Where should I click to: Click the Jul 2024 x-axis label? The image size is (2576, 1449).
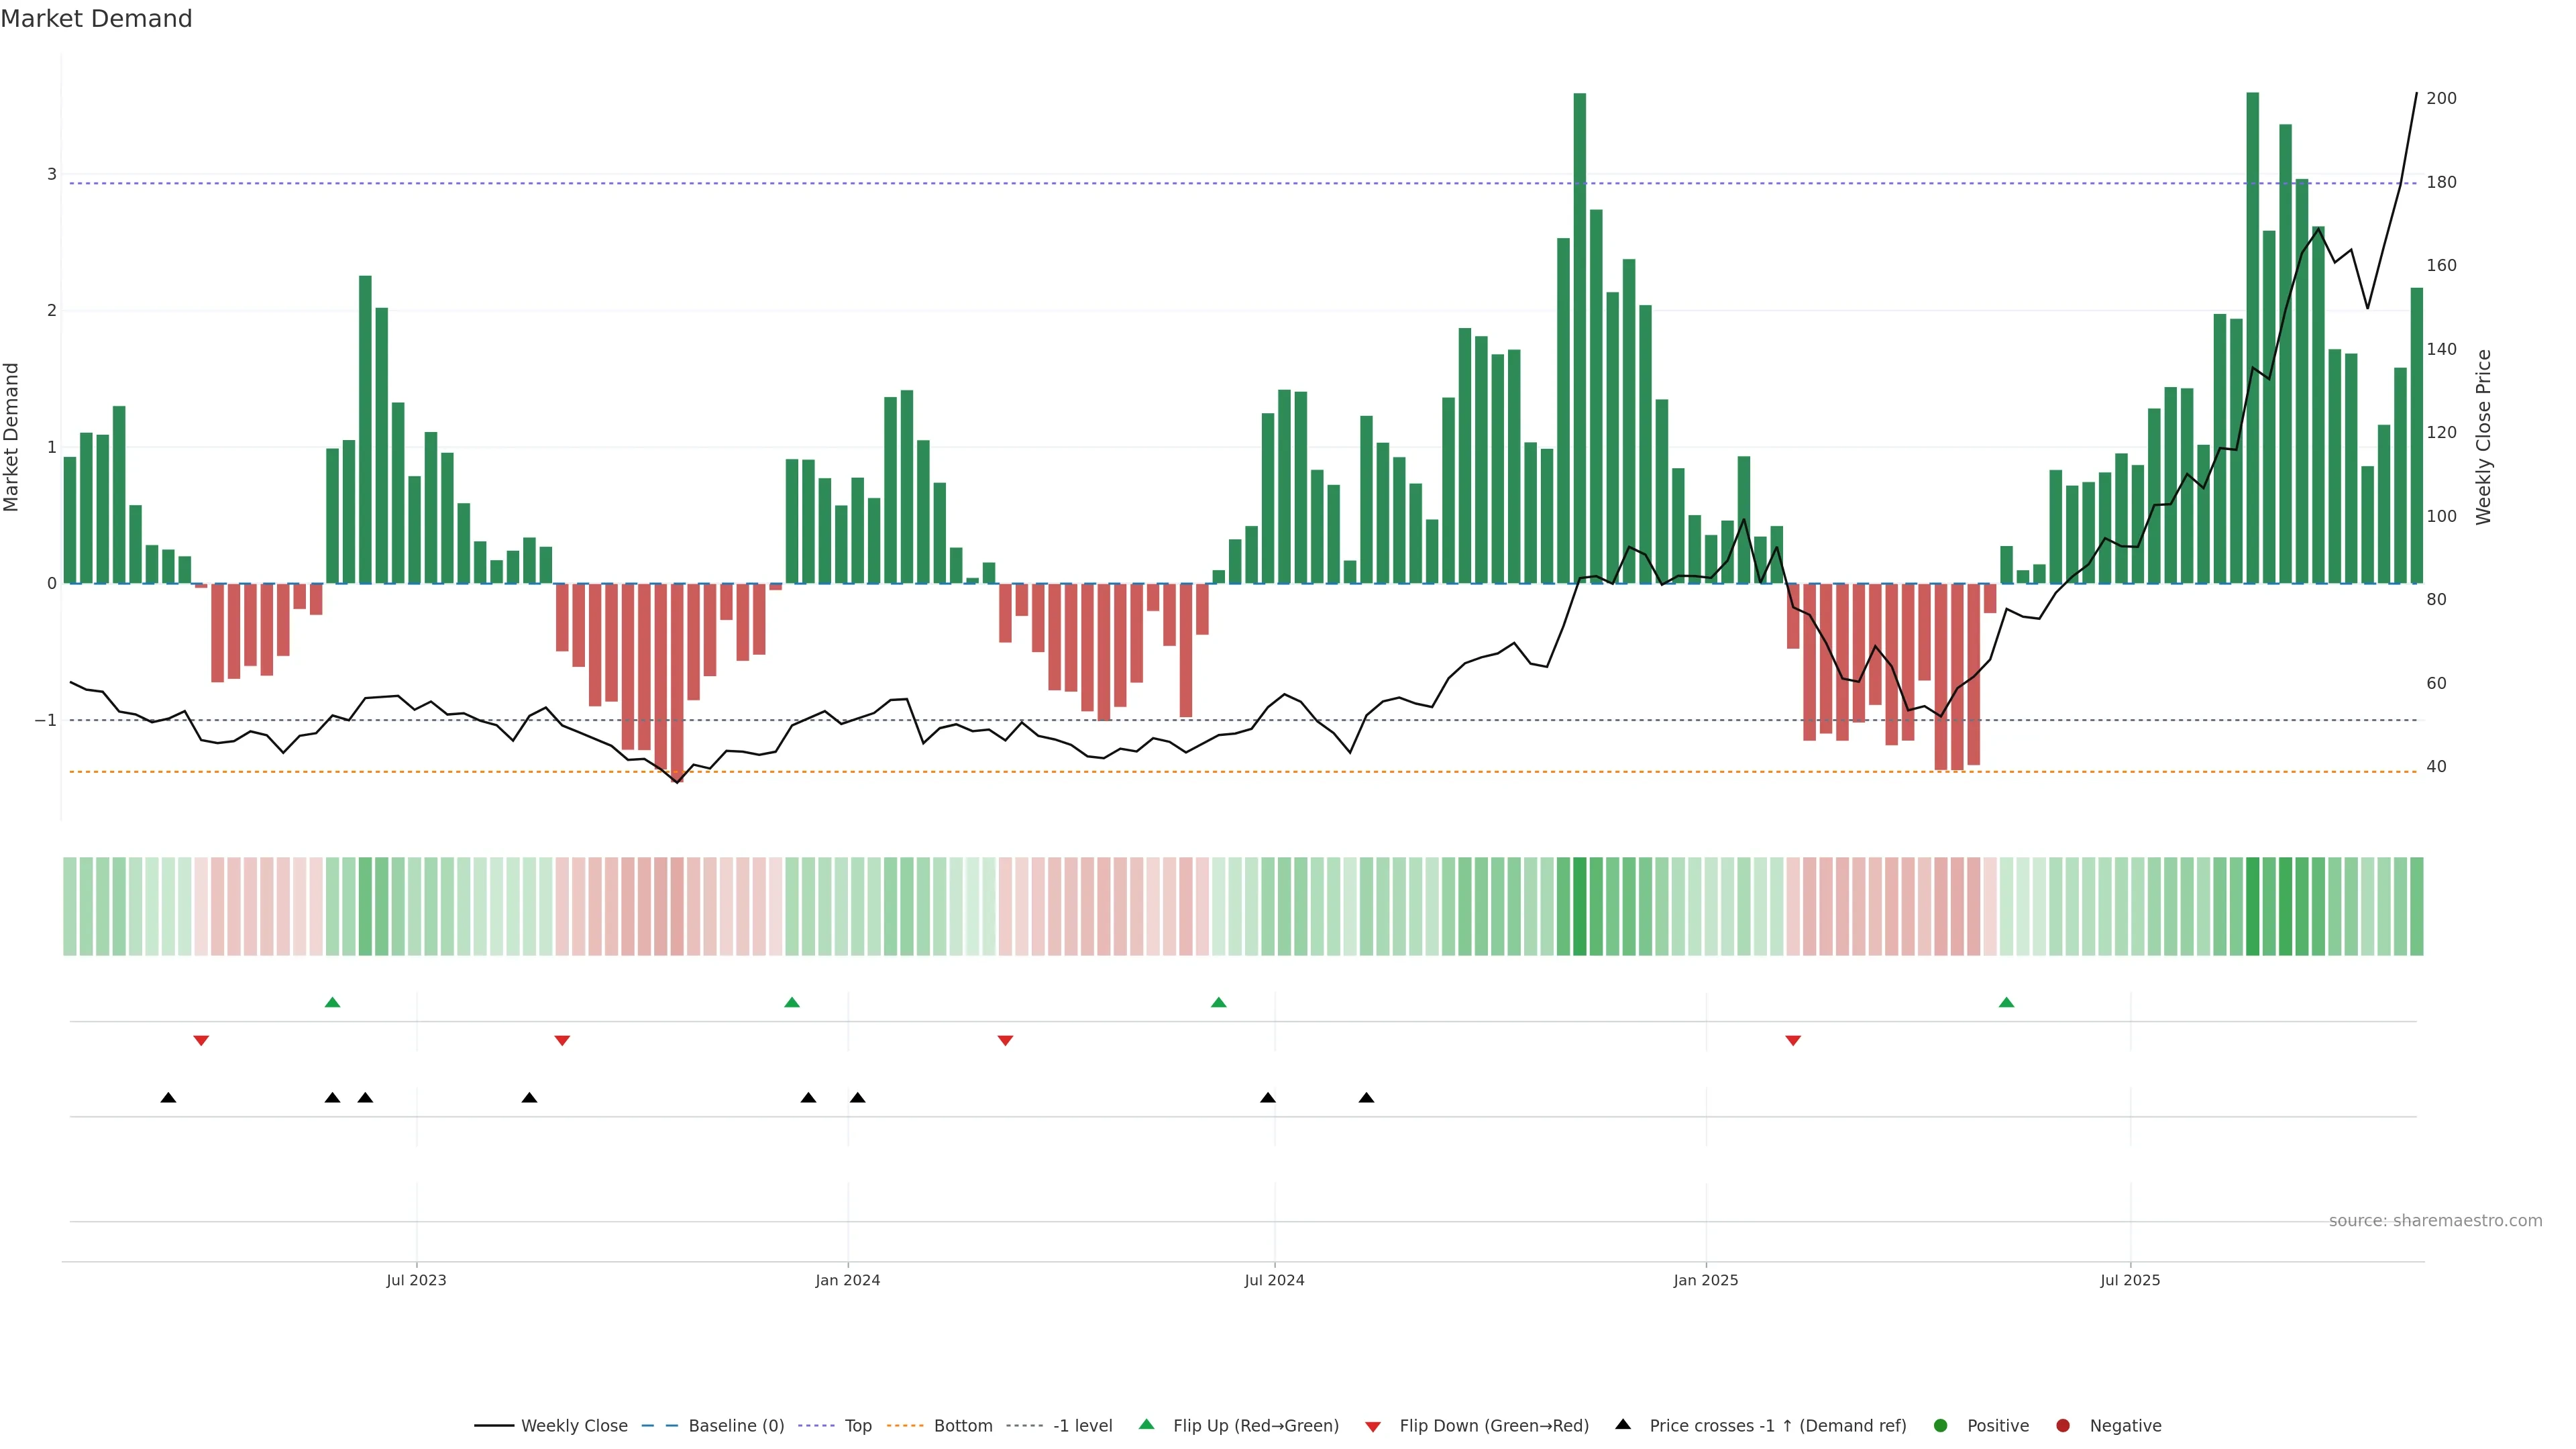tap(1274, 1281)
